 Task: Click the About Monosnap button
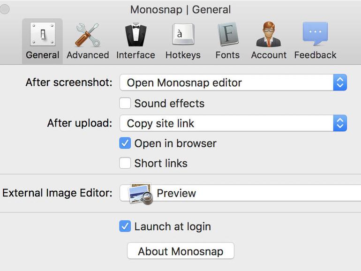180,251
